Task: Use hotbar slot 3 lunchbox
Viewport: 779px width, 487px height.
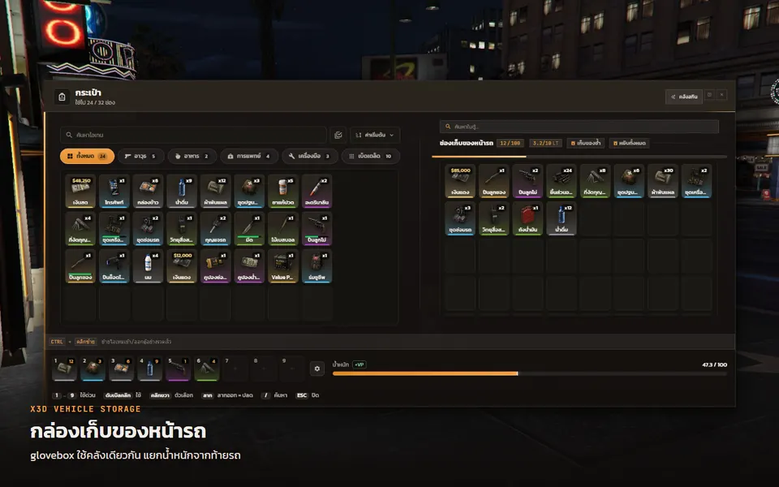Action: tap(121, 368)
